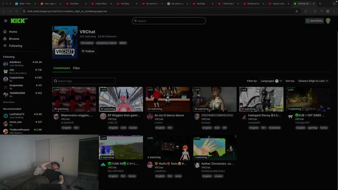The width and height of the screenshot is (338, 190).
Task: Open Suspendas channel avatar
Action: pyautogui.click(x=6, y=87)
